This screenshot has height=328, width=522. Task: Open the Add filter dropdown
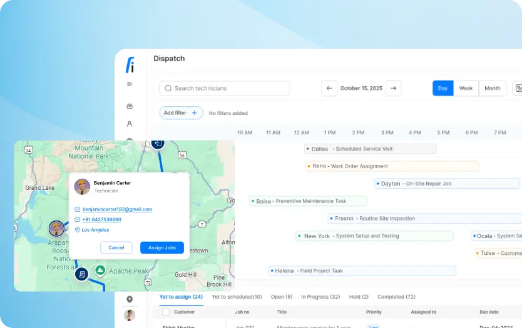click(x=181, y=113)
